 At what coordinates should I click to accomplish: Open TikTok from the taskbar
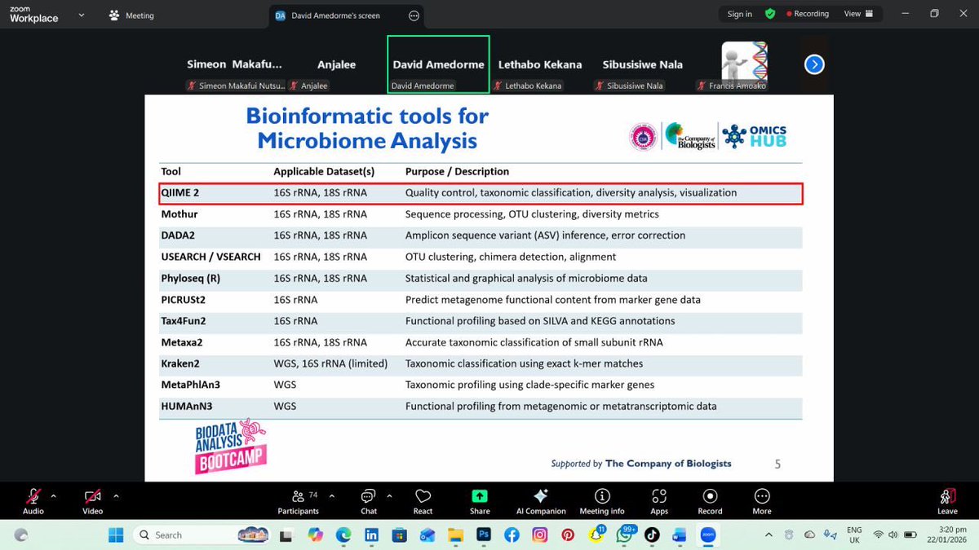coord(652,535)
